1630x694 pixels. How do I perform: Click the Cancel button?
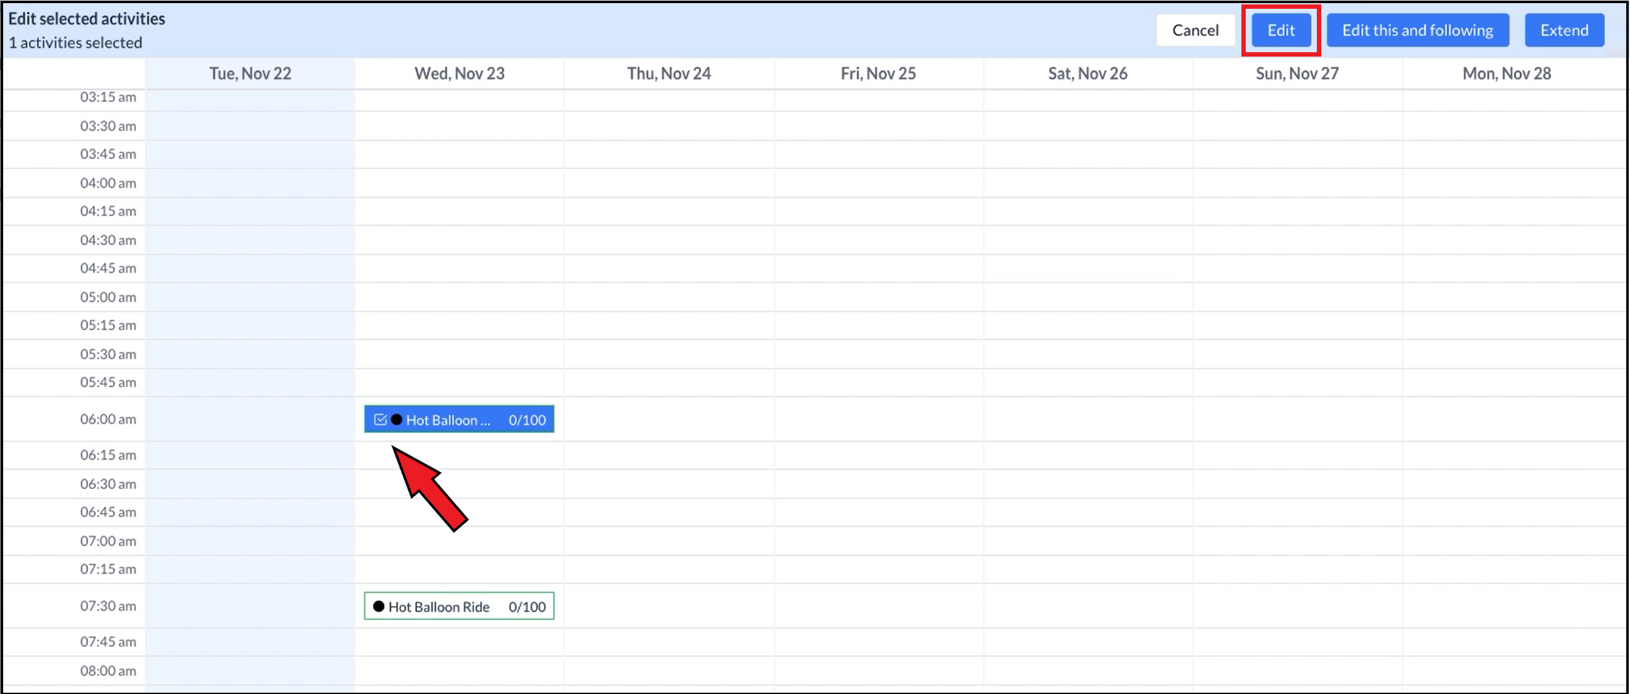click(x=1196, y=29)
